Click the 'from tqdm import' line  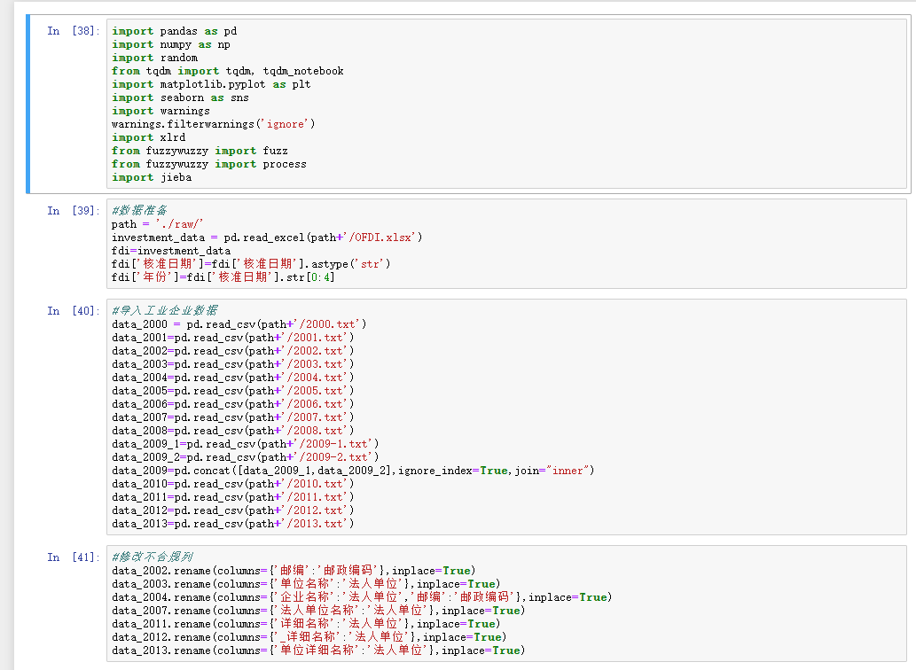pyautogui.click(x=227, y=71)
